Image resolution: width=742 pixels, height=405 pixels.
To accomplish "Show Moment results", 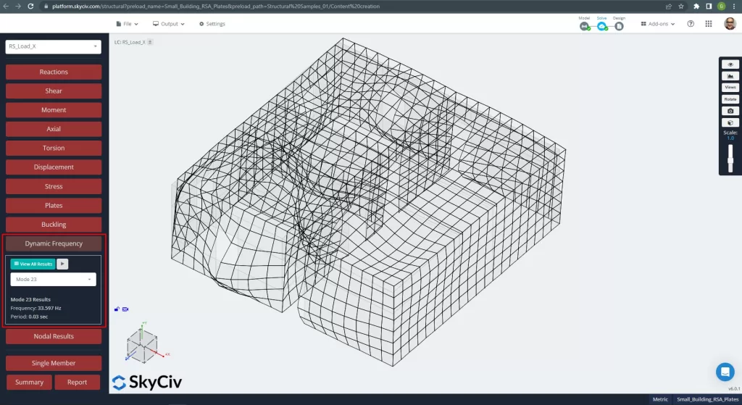I will click(x=54, y=110).
